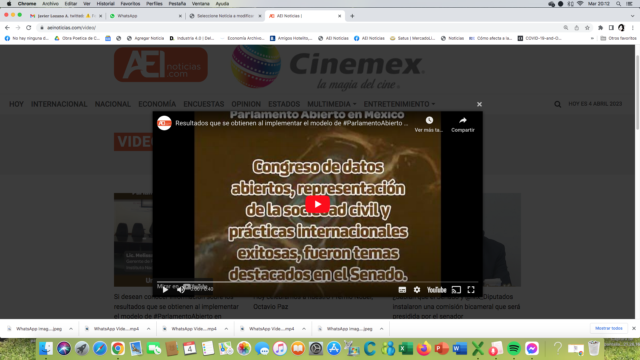Toggle subtitles with the captions icon
Viewport: 640px width, 360px height.
[402, 290]
